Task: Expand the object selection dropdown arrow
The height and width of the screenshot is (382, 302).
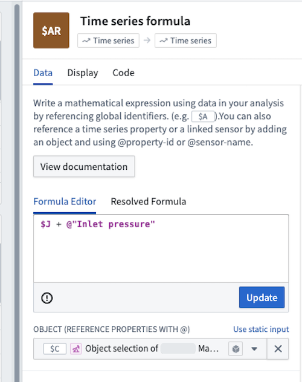Action: [254, 349]
